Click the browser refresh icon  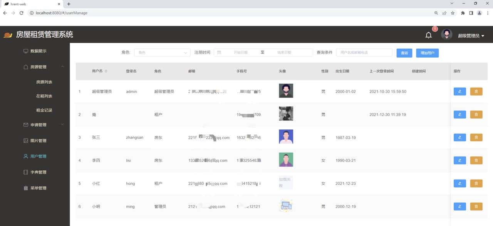pos(22,13)
